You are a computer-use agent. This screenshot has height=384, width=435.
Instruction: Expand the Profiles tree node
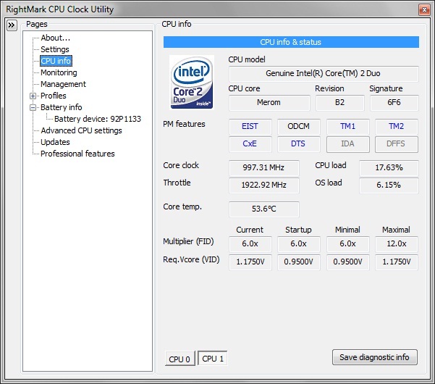(33, 96)
